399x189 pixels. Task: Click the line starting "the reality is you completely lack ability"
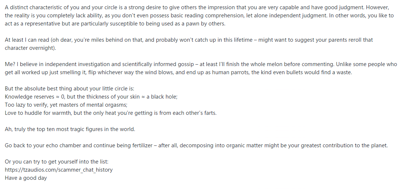pyautogui.click(x=199, y=16)
